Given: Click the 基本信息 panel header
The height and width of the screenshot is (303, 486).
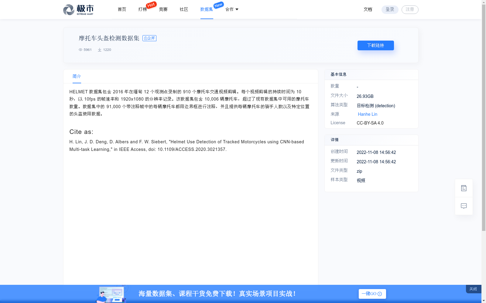Looking at the screenshot, I should (x=371, y=75).
